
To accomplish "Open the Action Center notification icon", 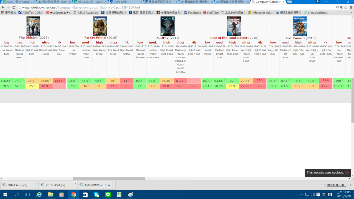I will point(318,194).
